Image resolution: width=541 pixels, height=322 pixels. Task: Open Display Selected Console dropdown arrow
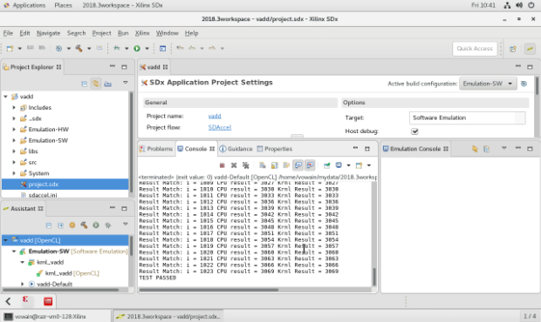(348, 166)
